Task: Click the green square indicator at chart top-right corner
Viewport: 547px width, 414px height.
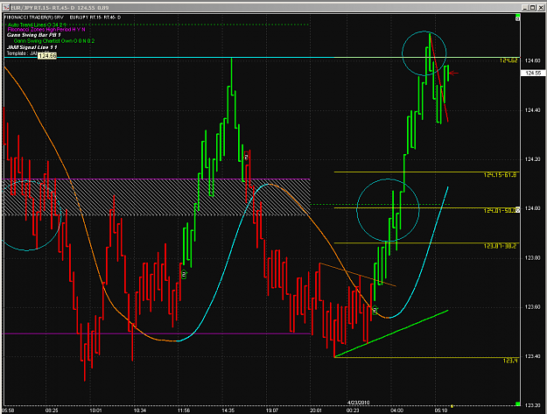Action: [x=518, y=16]
